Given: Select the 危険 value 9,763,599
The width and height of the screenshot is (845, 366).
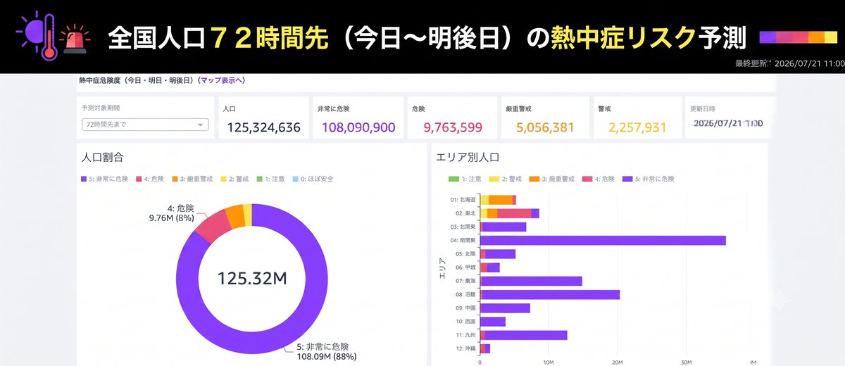Looking at the screenshot, I should click(453, 127).
